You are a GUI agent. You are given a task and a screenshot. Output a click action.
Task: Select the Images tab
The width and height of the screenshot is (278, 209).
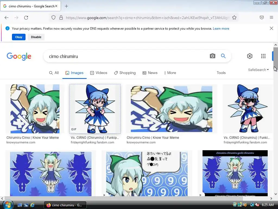point(74,73)
